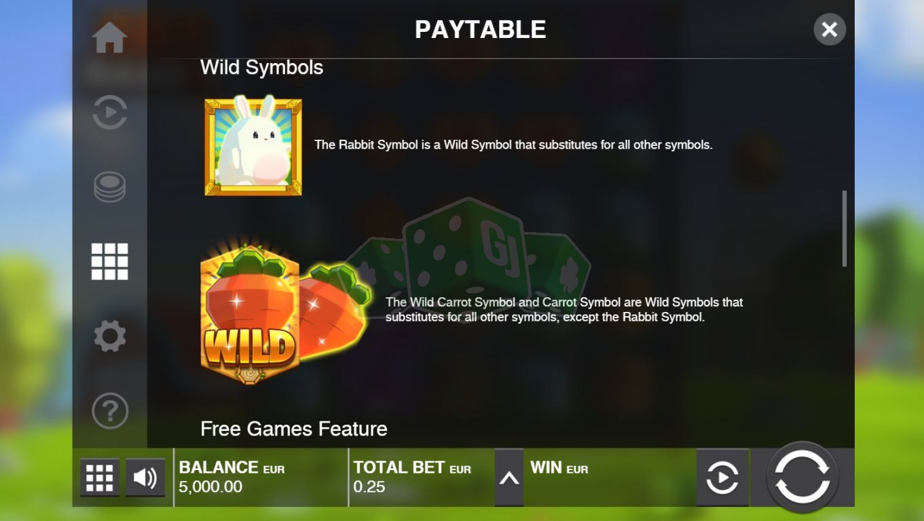Open the settings gear icon
The height and width of the screenshot is (521, 924).
coord(109,336)
